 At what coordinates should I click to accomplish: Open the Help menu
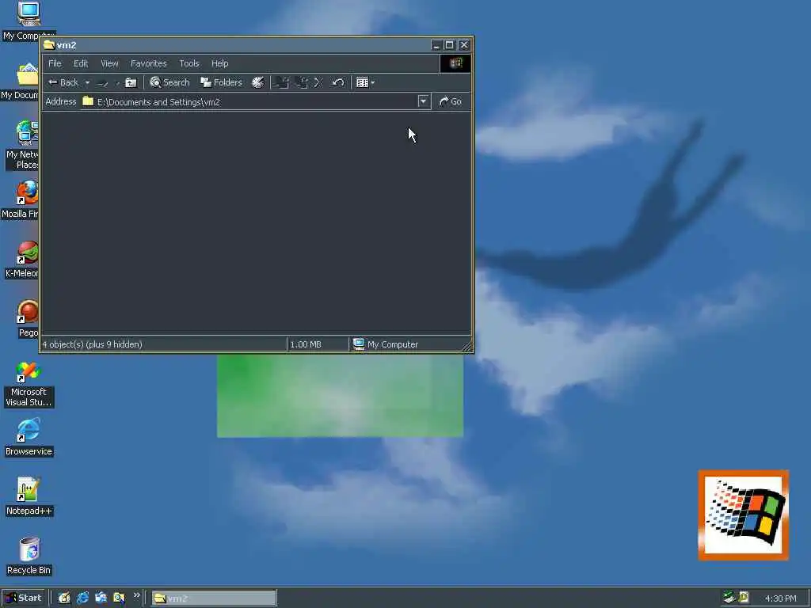(220, 63)
